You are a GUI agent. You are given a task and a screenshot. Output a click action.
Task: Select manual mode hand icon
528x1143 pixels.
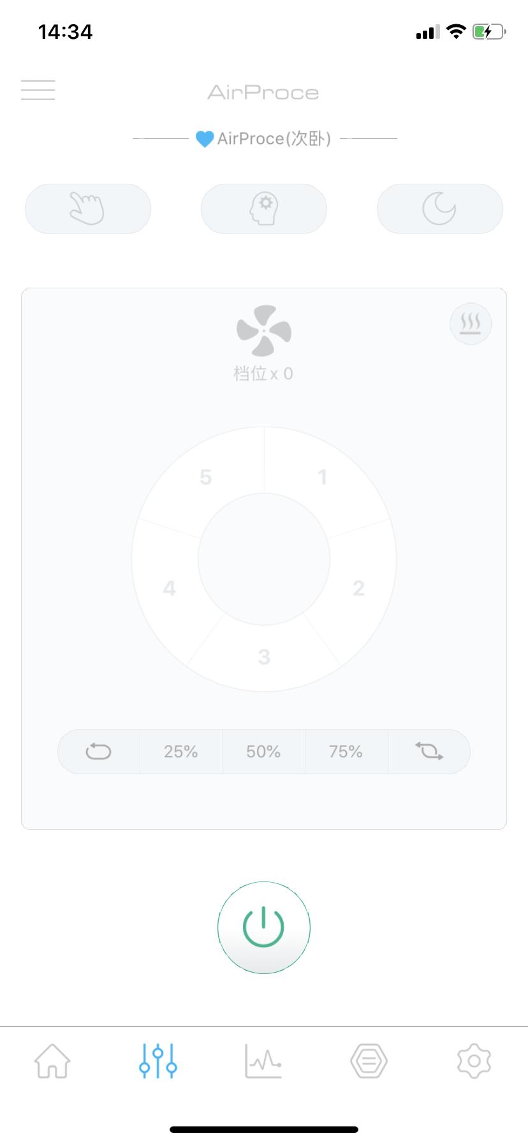[x=87, y=209]
